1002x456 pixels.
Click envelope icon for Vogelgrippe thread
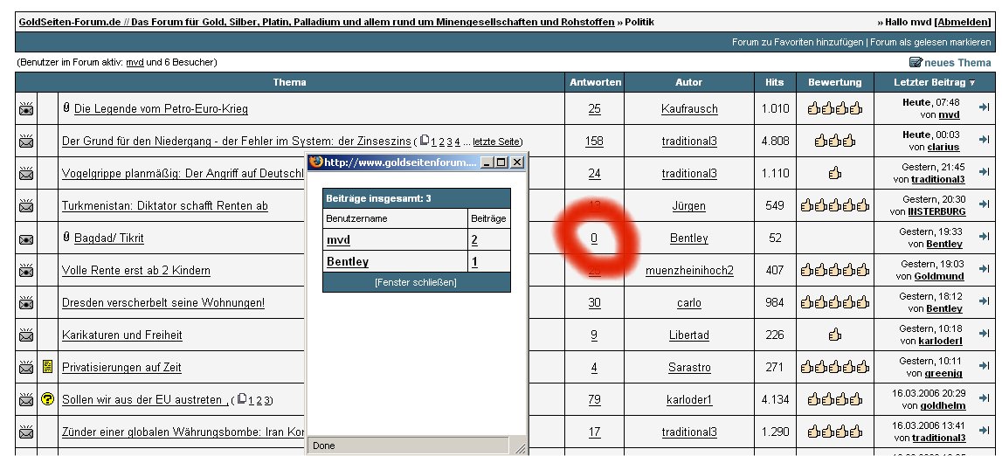point(26,173)
